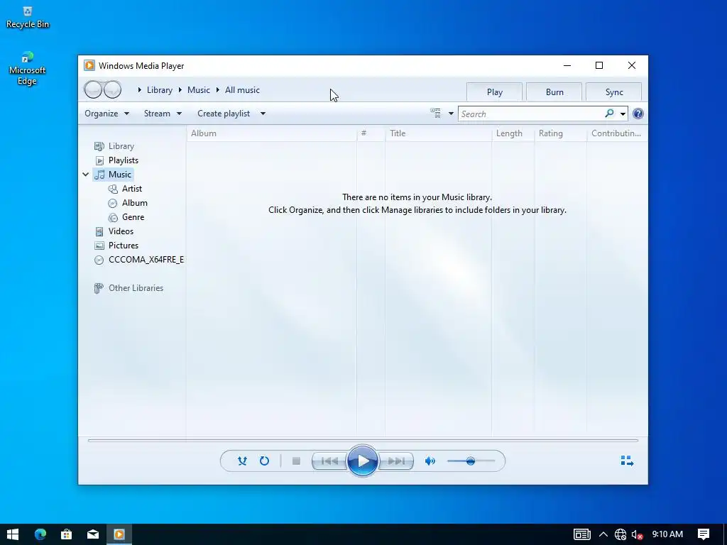Image resolution: width=727 pixels, height=545 pixels.
Task: Open the News and interests taskbar icon
Action: tap(582, 534)
